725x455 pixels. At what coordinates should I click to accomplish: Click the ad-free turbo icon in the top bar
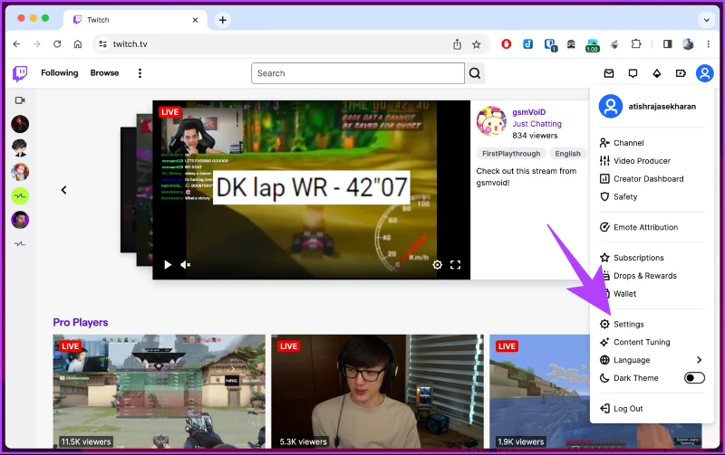pos(681,73)
